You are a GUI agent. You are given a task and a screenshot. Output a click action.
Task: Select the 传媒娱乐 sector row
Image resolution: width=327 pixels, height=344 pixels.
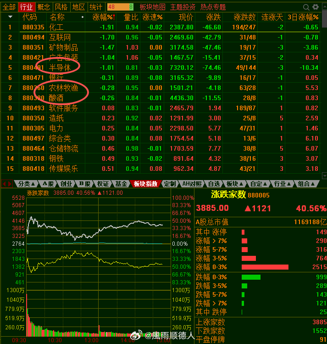pos(161,169)
